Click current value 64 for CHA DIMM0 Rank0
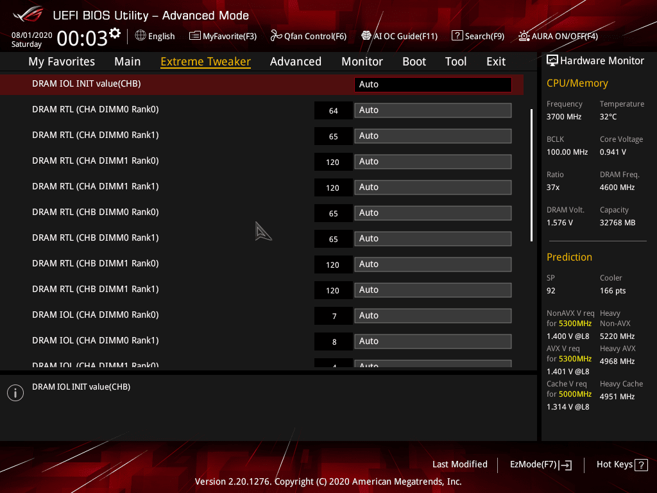Screen dimensions: 657x493 point(334,110)
